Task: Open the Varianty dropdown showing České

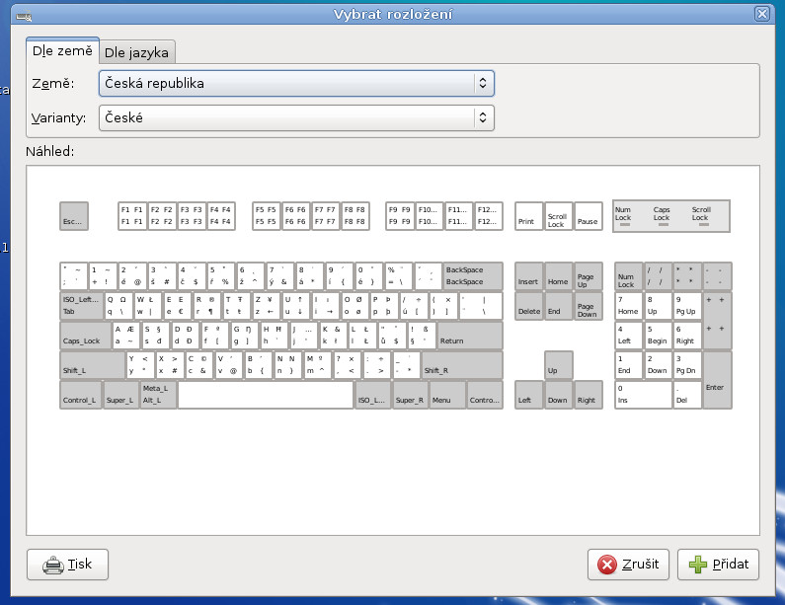Action: (296, 117)
